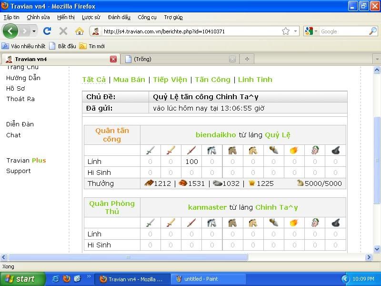Select the Tất Cả report filter

coord(94,80)
